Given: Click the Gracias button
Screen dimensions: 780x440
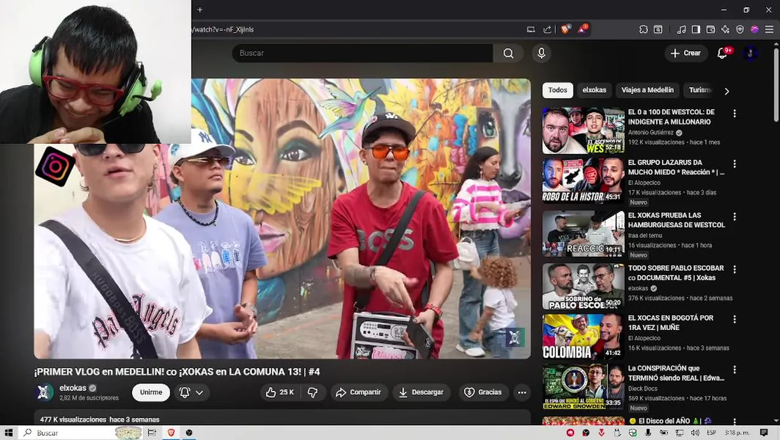Looking at the screenshot, I should pyautogui.click(x=483, y=392).
